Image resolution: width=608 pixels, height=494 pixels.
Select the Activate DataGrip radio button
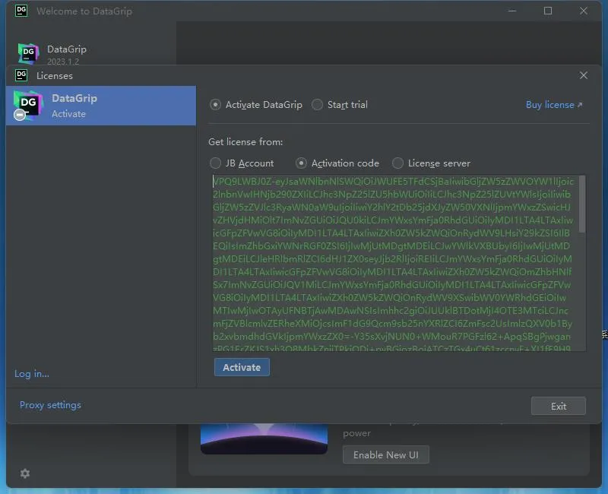215,105
